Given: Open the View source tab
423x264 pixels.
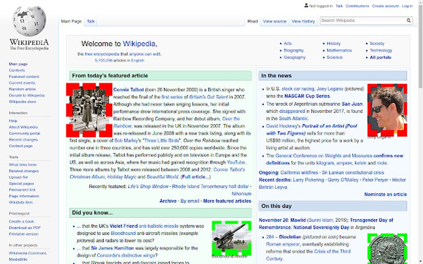Looking at the screenshot, I should [275, 21].
